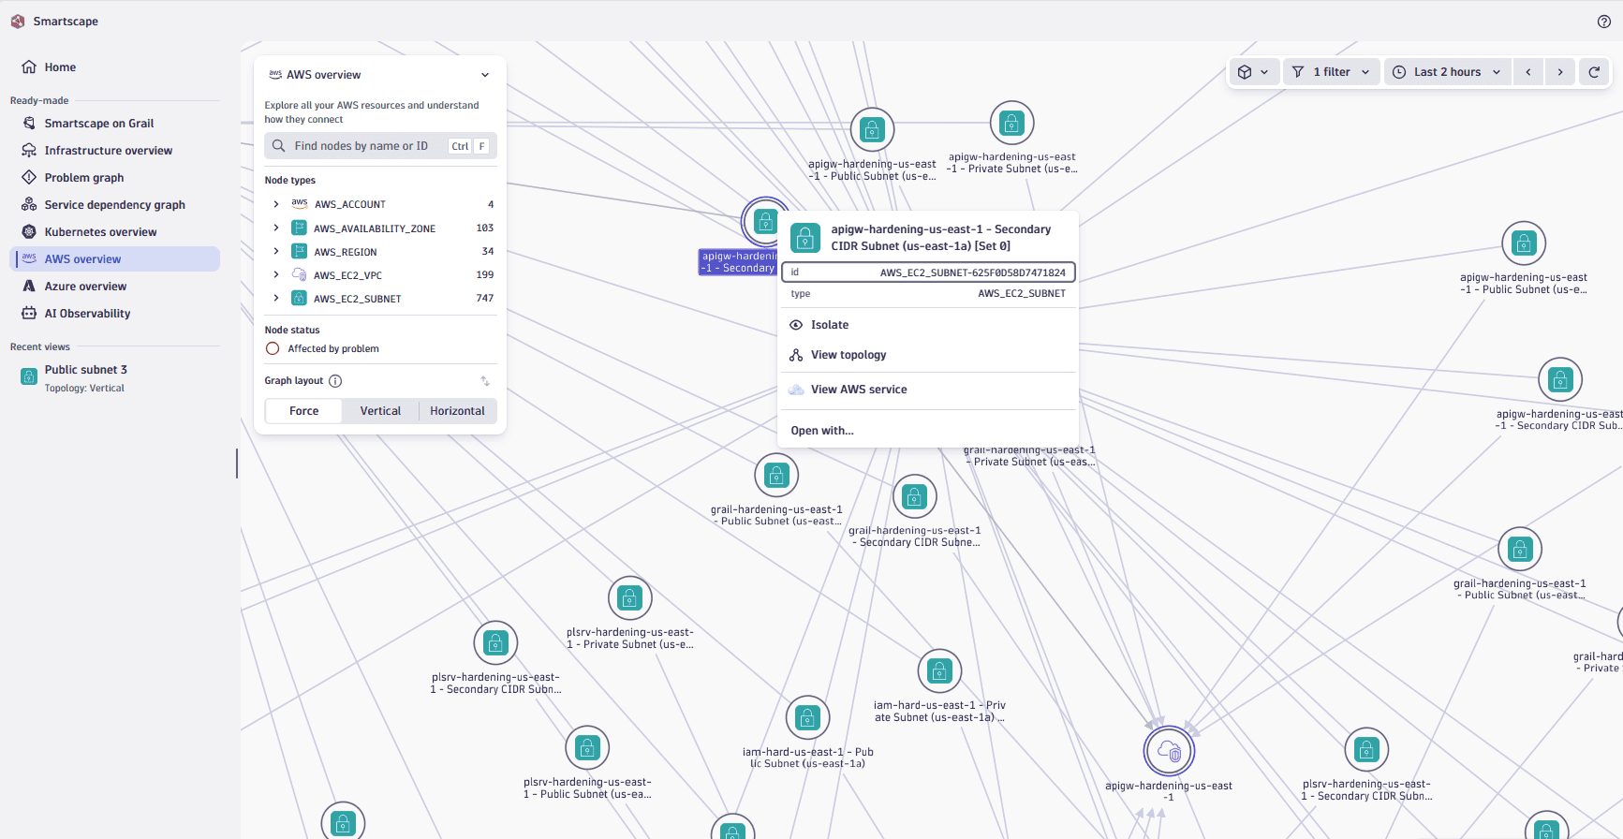Switch graph layout to Vertical

point(380,411)
